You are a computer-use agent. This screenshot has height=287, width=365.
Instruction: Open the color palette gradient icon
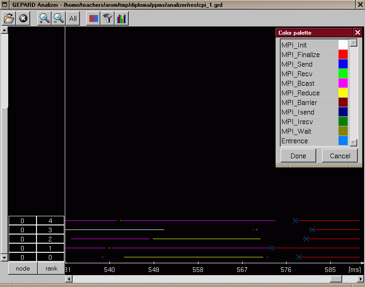coord(93,19)
